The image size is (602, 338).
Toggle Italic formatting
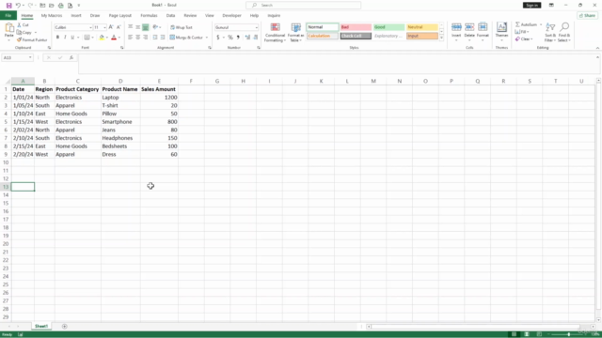click(x=65, y=38)
